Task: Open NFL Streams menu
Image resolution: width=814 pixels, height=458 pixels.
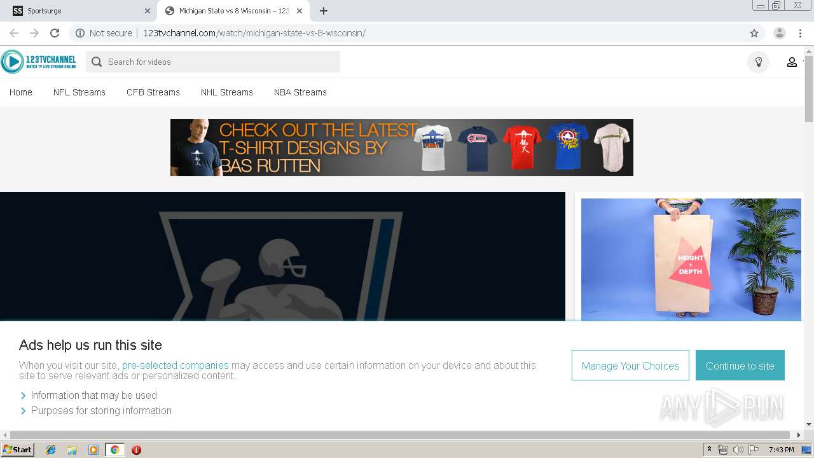Action: click(79, 92)
